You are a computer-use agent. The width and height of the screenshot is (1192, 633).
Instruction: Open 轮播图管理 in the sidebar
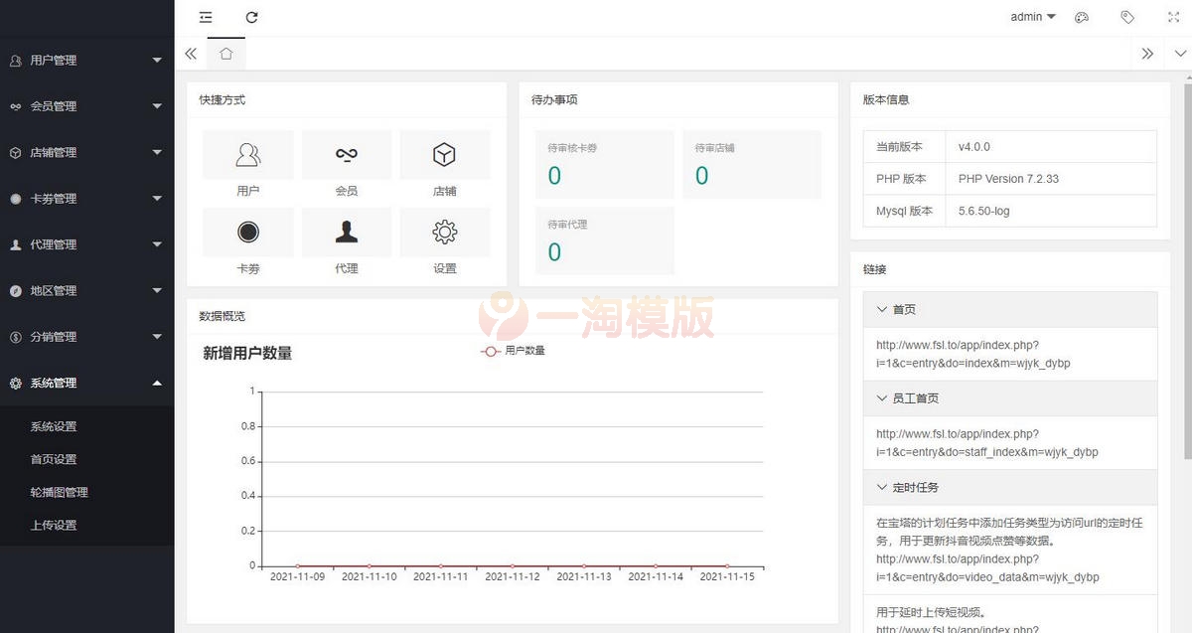(x=60, y=492)
